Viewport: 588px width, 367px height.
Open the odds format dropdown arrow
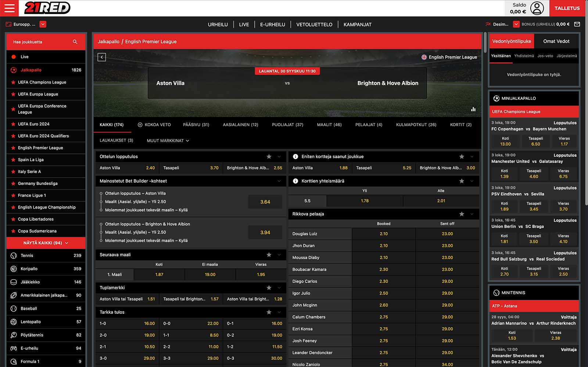point(516,24)
